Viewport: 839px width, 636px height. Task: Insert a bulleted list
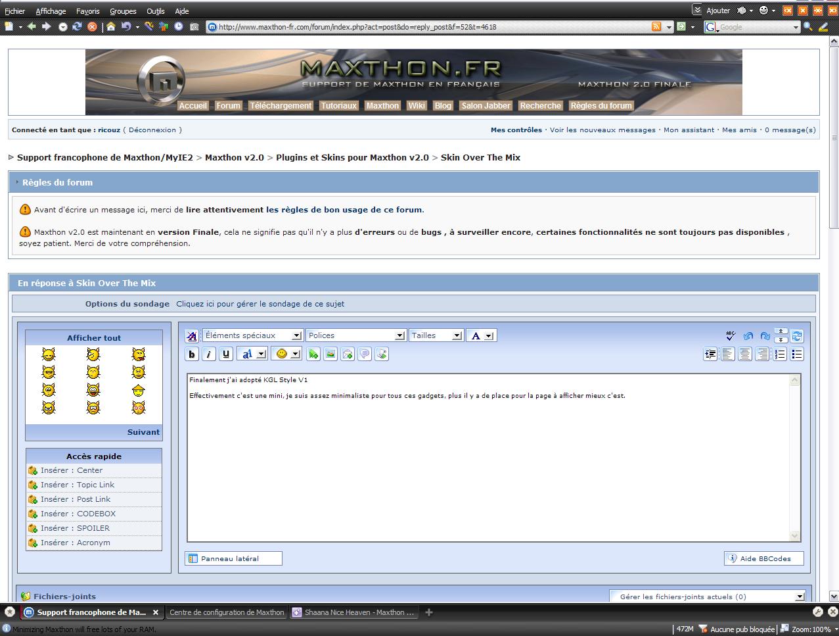797,354
